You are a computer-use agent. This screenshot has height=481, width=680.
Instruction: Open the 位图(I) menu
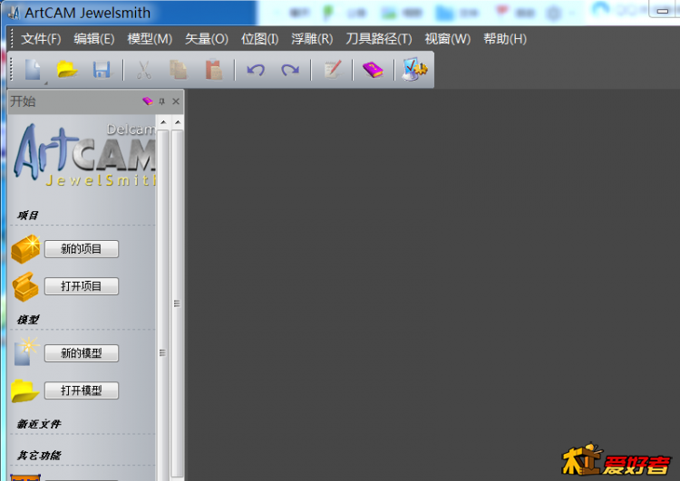coord(260,39)
